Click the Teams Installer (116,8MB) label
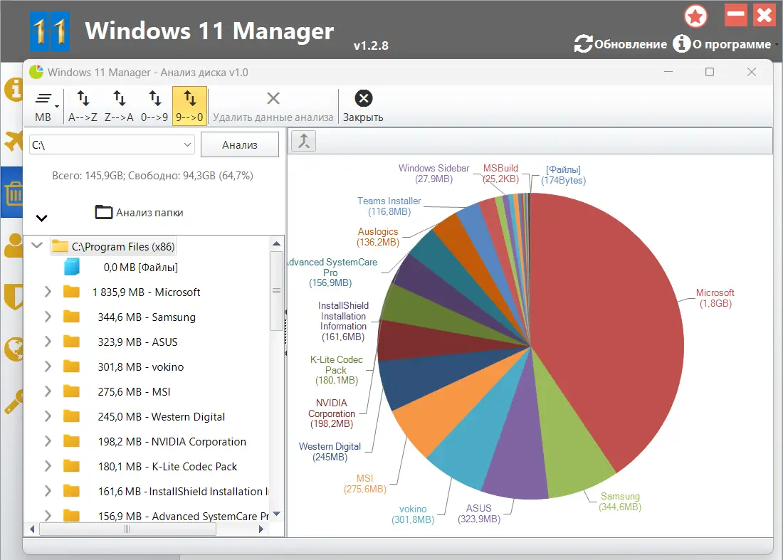 [x=389, y=206]
